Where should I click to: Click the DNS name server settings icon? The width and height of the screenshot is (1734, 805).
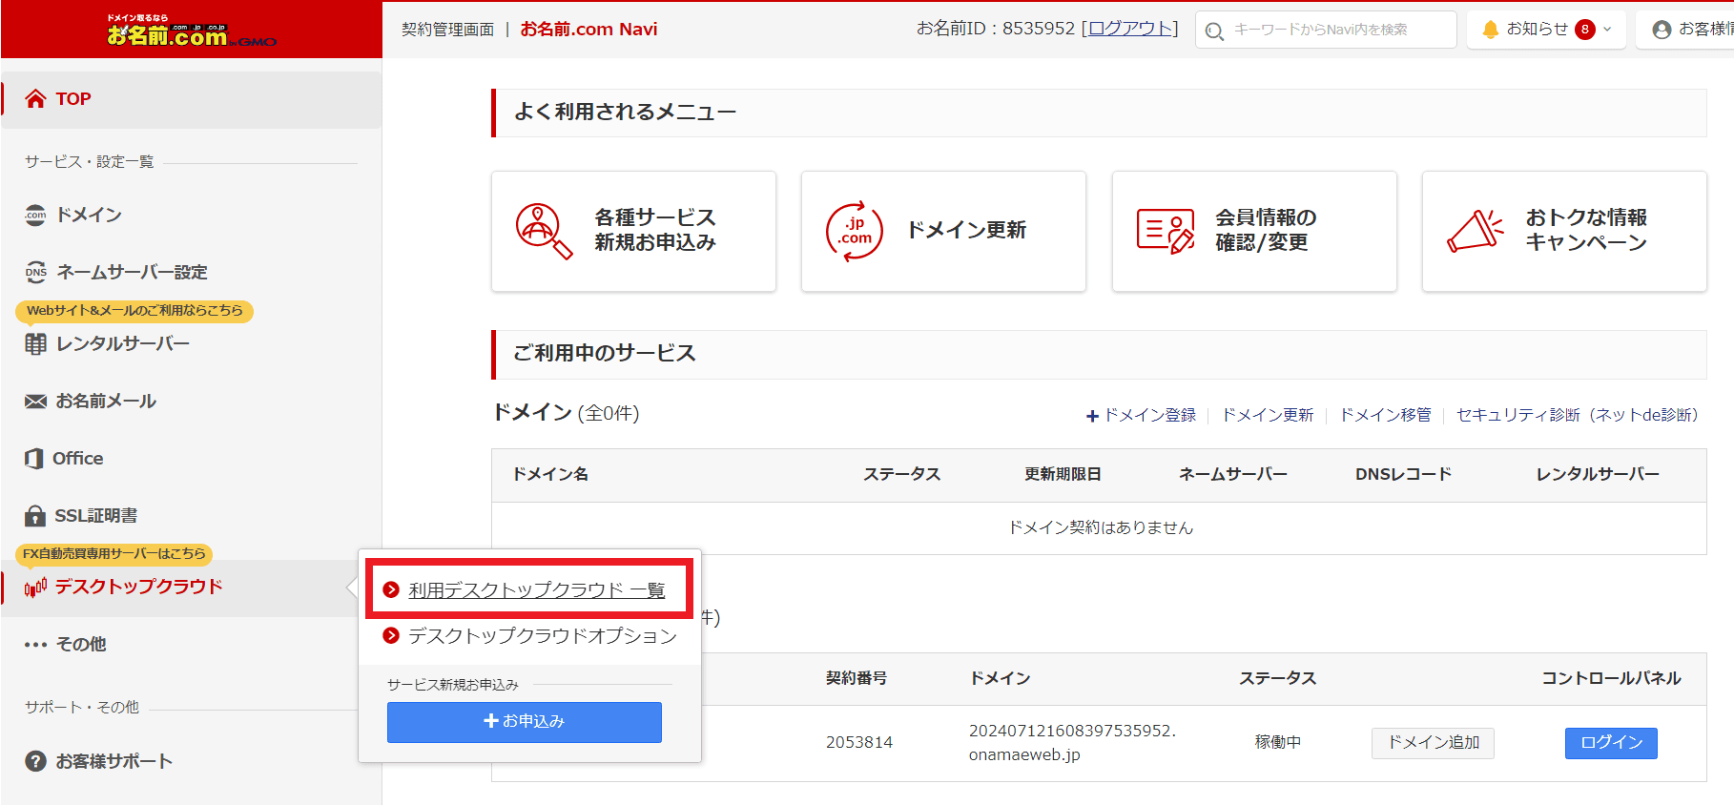[x=35, y=273]
